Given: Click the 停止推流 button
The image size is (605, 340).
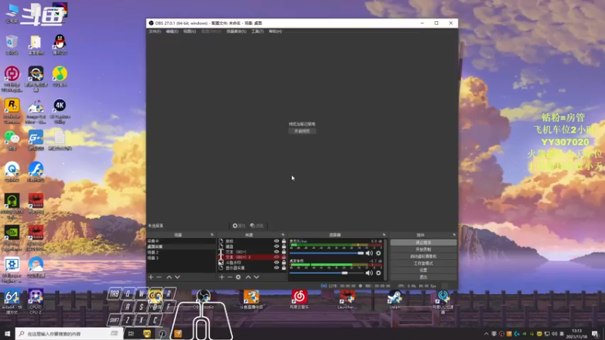Looking at the screenshot, I should click(x=423, y=243).
